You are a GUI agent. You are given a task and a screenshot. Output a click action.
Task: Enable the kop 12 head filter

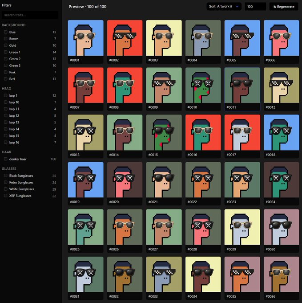coord(6,115)
